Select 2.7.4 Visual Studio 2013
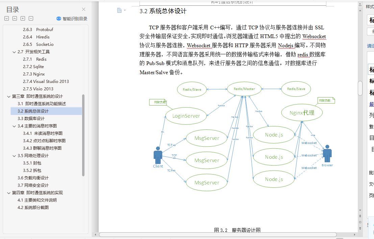The image size is (374, 239). click(x=46, y=82)
